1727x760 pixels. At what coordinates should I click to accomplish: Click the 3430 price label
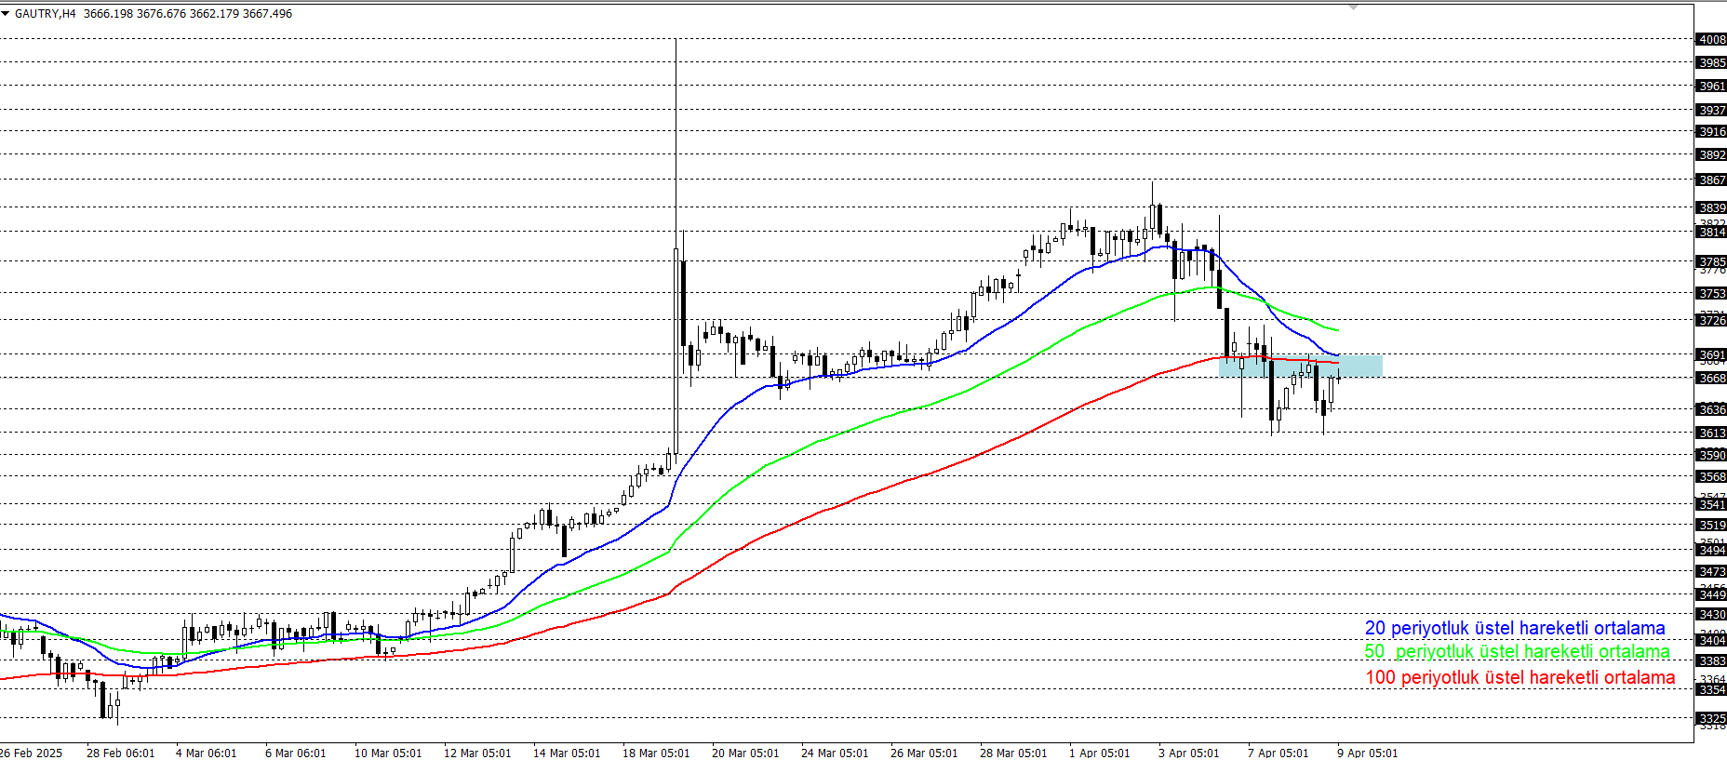1712,614
